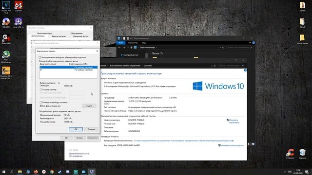Viewport: 312px width, 175px height.
Task: Open CCleaner desktop shortcut
Action: pos(290,154)
